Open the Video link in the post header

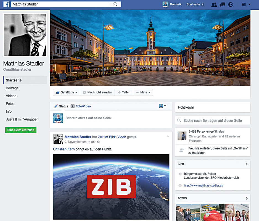click(x=122, y=137)
